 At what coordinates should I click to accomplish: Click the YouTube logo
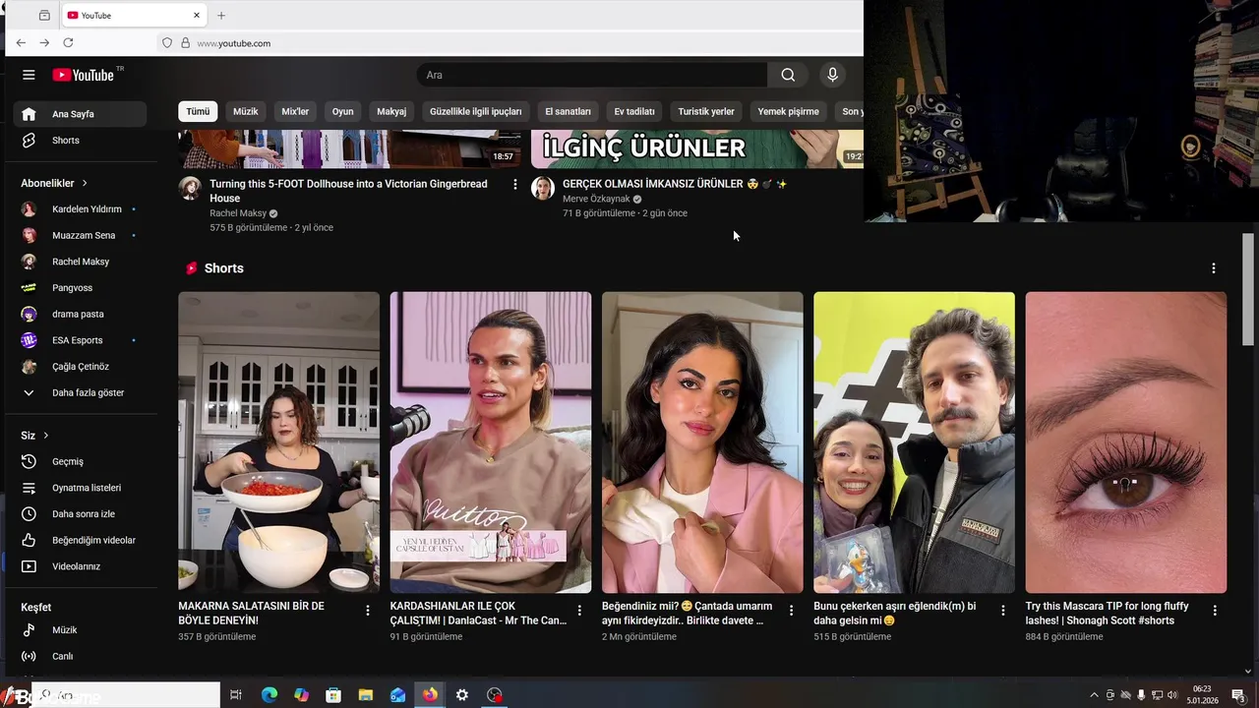84,75
